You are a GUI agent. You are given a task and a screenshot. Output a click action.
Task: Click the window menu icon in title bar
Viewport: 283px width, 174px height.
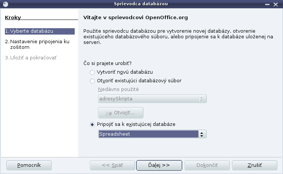(6, 4)
